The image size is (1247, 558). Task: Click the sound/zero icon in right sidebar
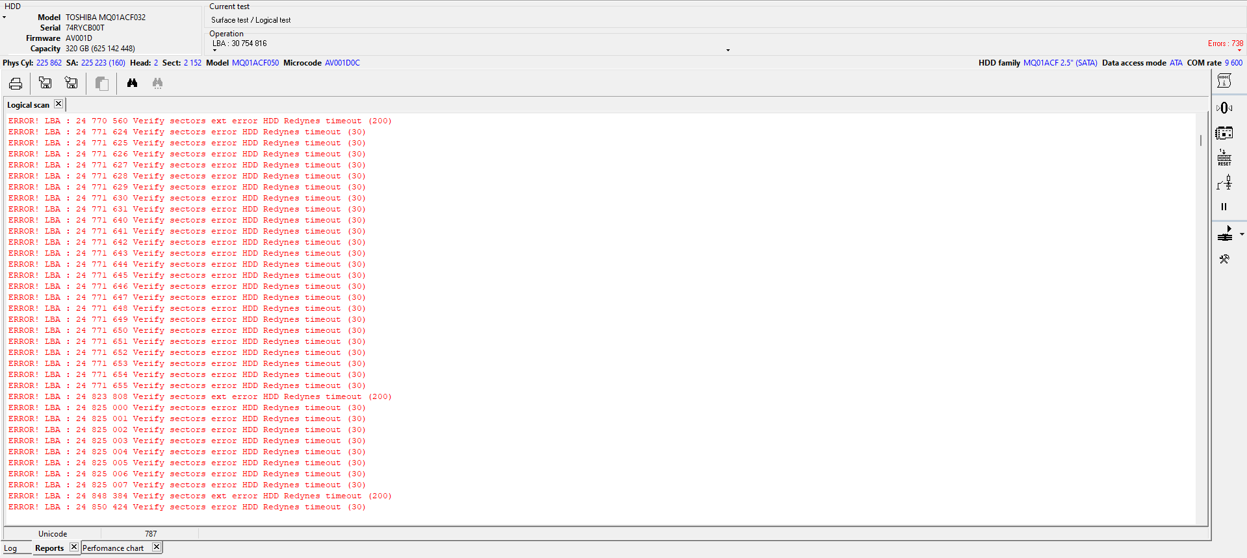coord(1224,108)
